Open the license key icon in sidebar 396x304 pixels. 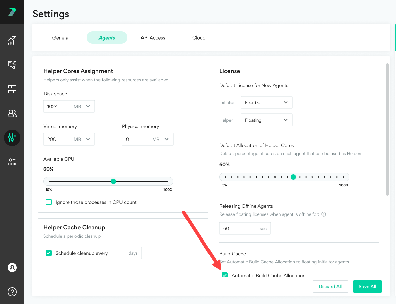tap(12, 162)
